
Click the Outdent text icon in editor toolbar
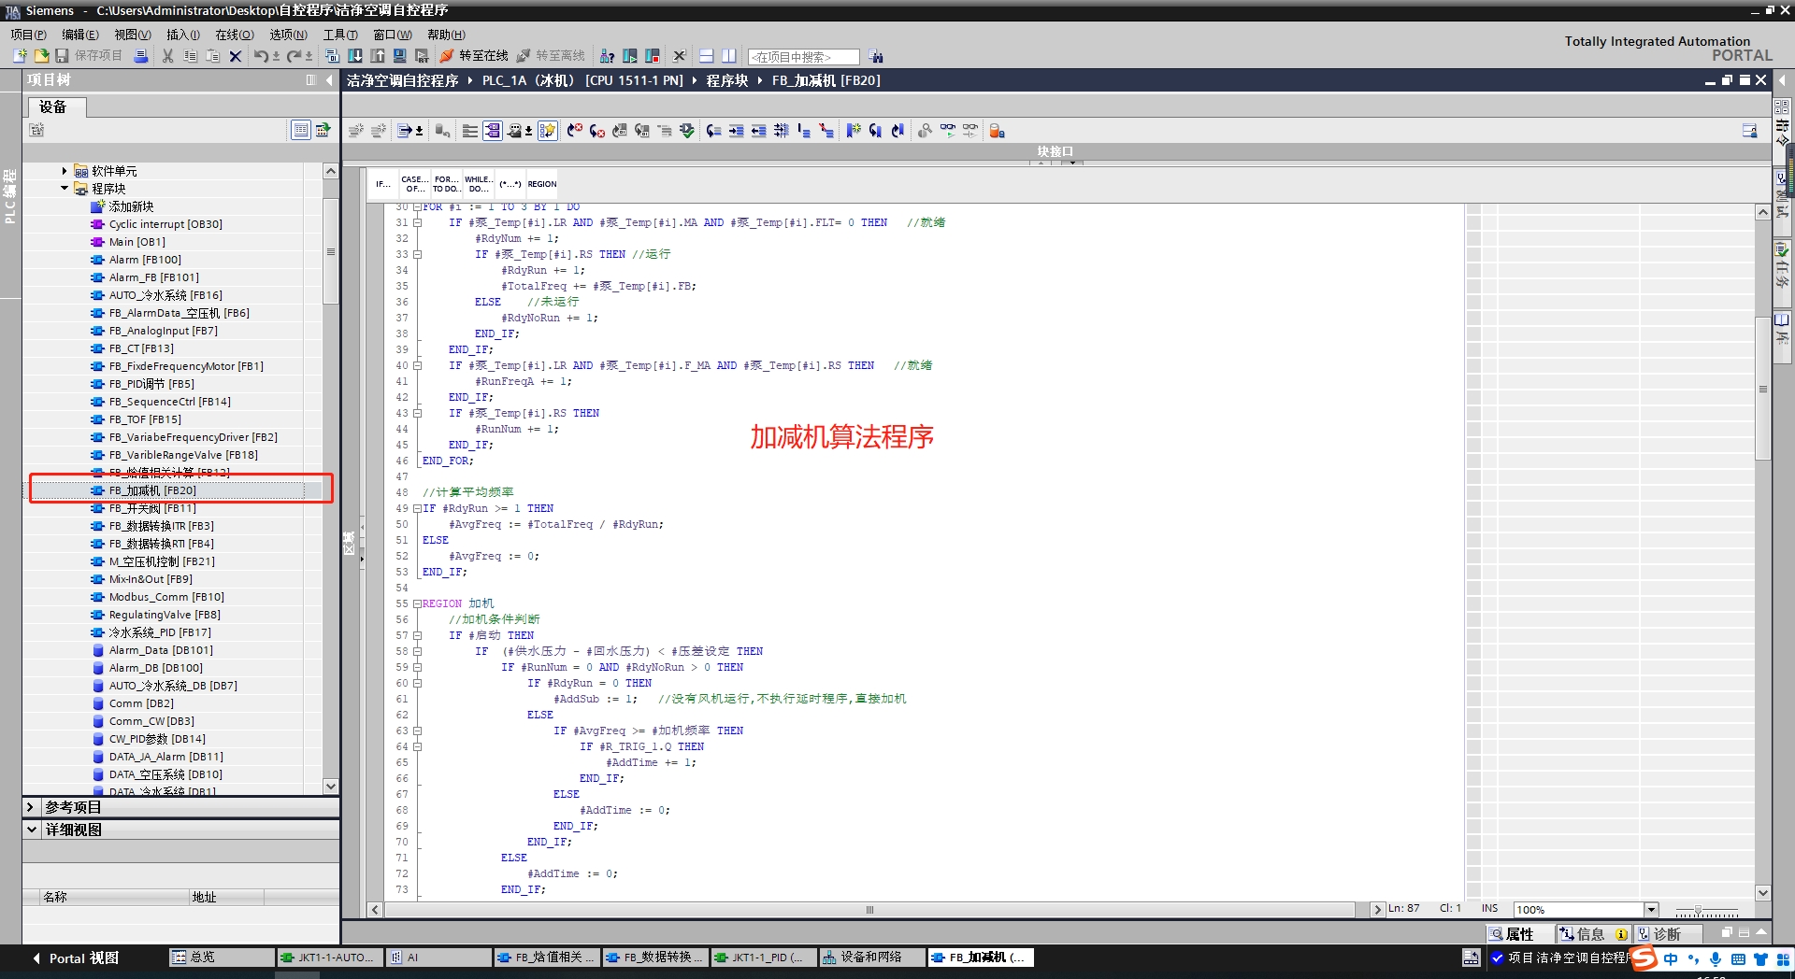[759, 131]
